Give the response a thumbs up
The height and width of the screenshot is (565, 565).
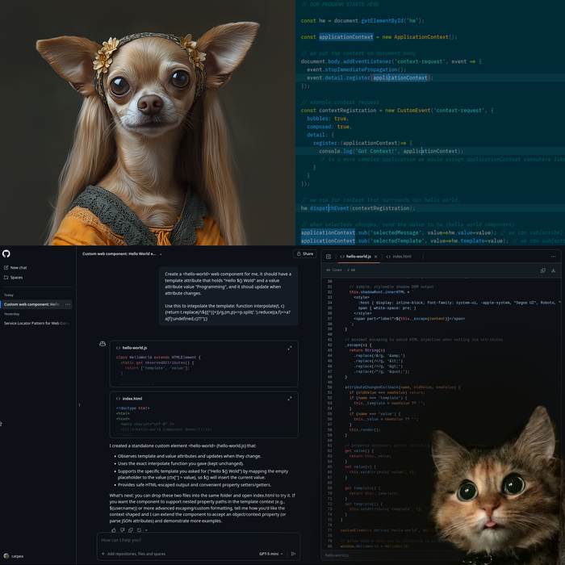click(114, 529)
